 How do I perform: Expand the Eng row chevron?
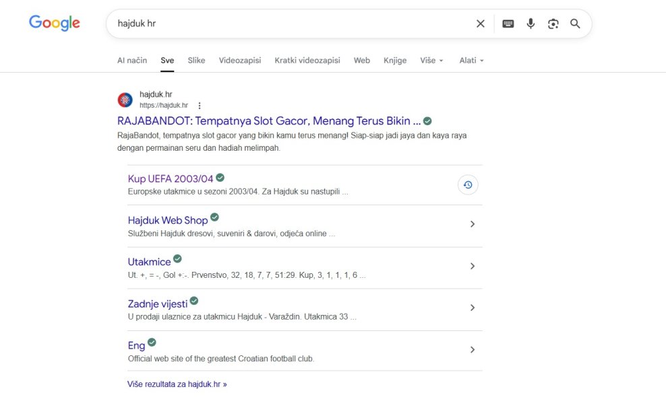(473, 349)
